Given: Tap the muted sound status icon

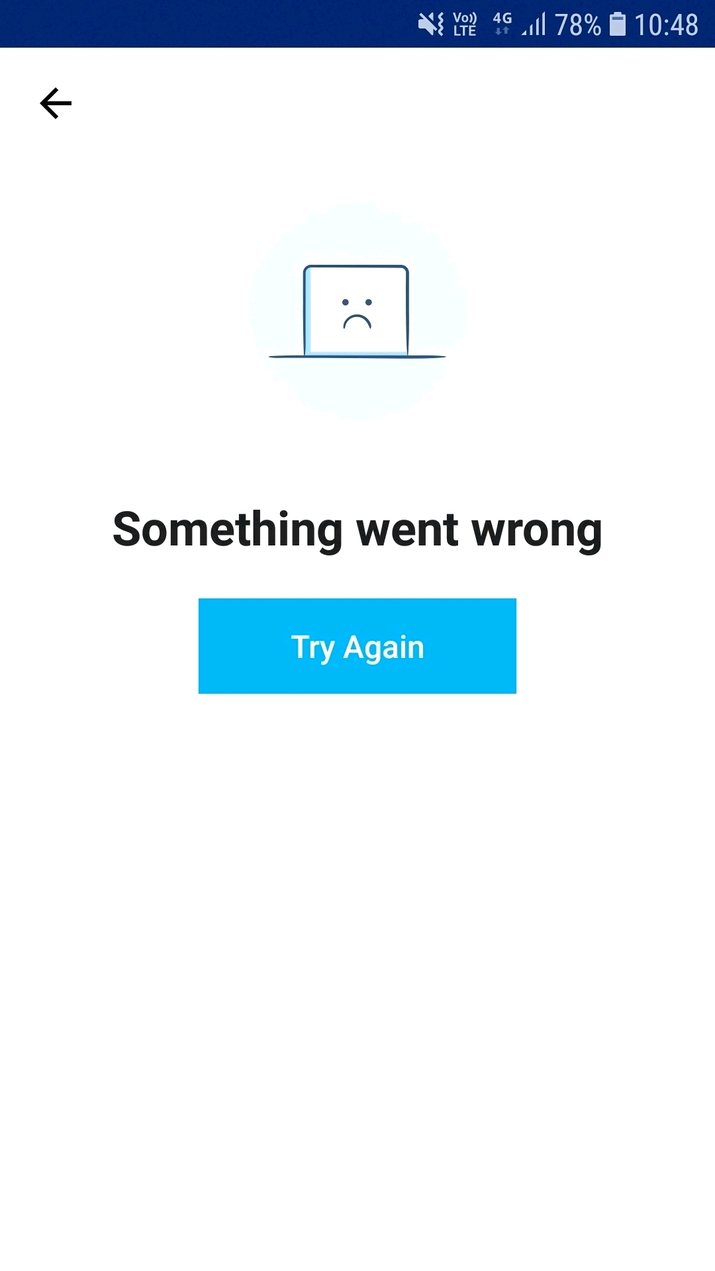Looking at the screenshot, I should point(431,24).
